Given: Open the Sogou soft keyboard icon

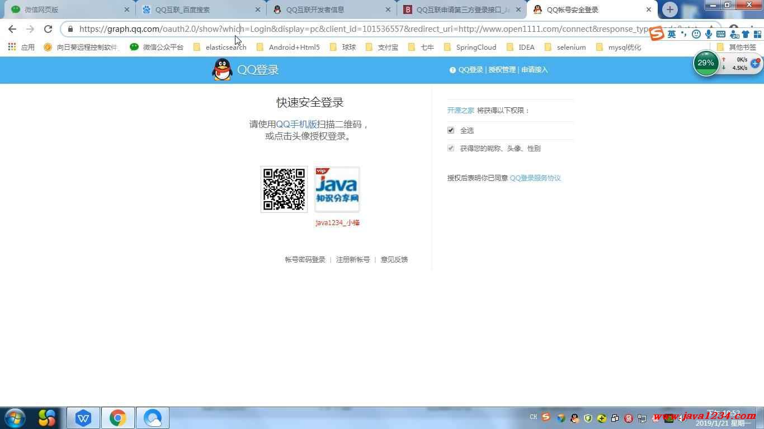Looking at the screenshot, I should click(721, 34).
